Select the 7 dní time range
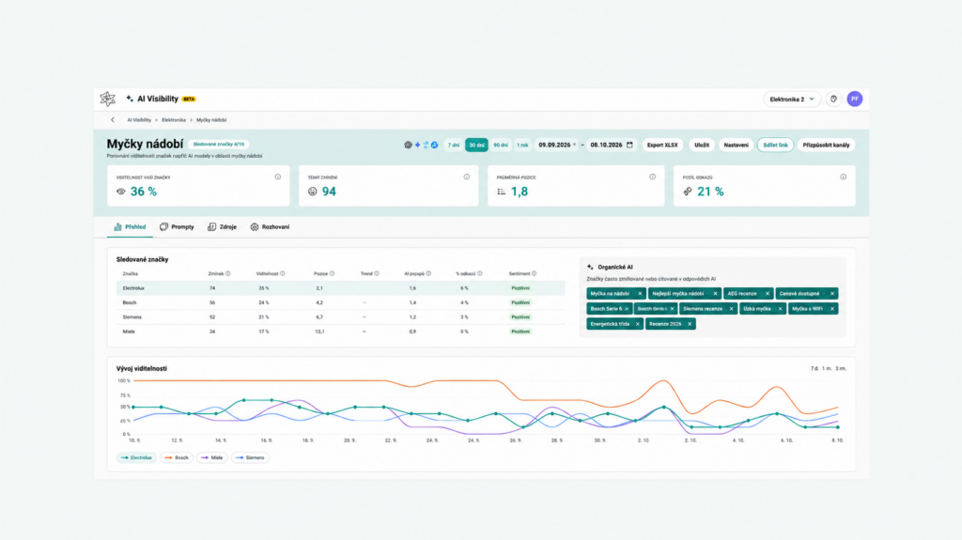This screenshot has height=540, width=962. [x=454, y=146]
